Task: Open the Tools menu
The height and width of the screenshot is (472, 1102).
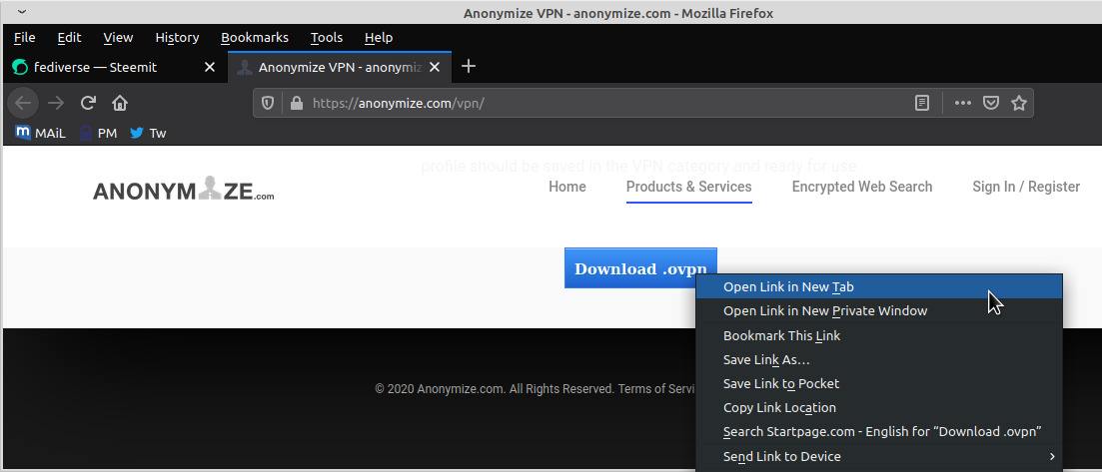Action: [327, 37]
